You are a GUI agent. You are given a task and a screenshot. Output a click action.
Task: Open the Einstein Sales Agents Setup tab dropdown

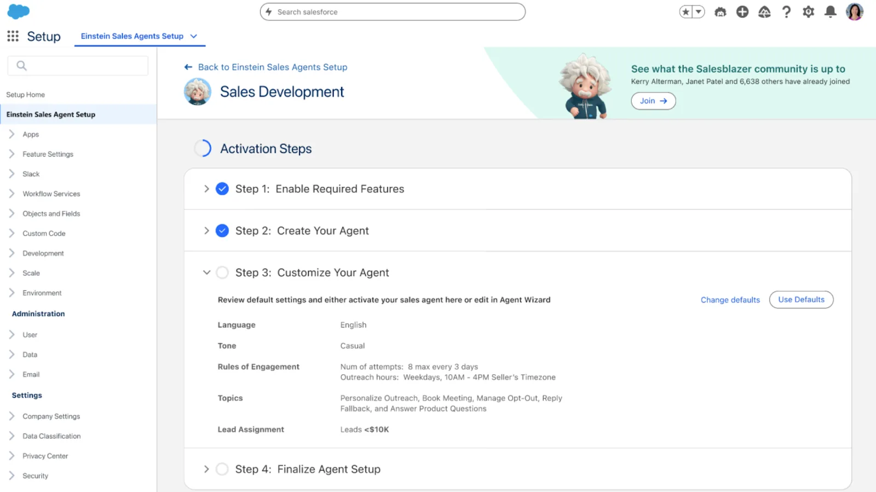[x=193, y=36]
